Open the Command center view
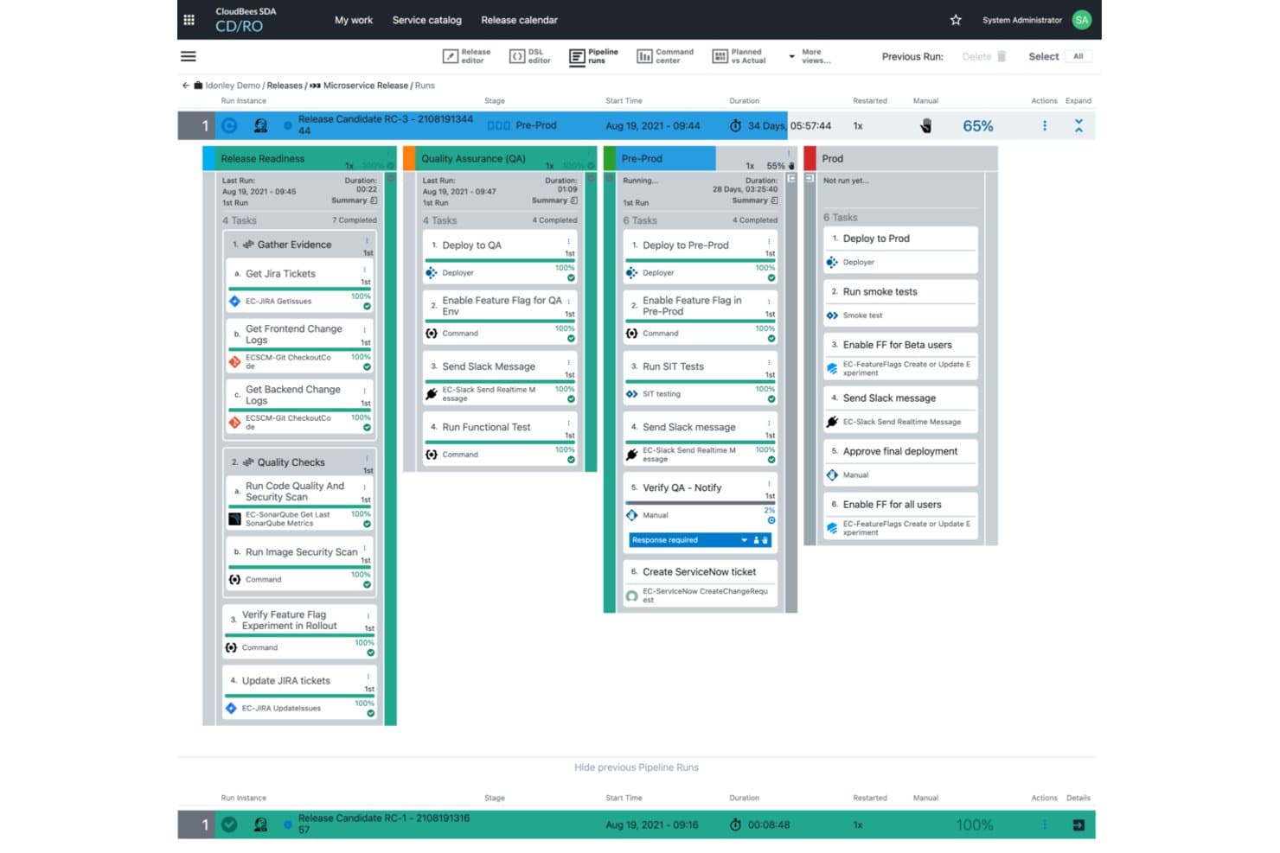1280x853 pixels. (665, 56)
